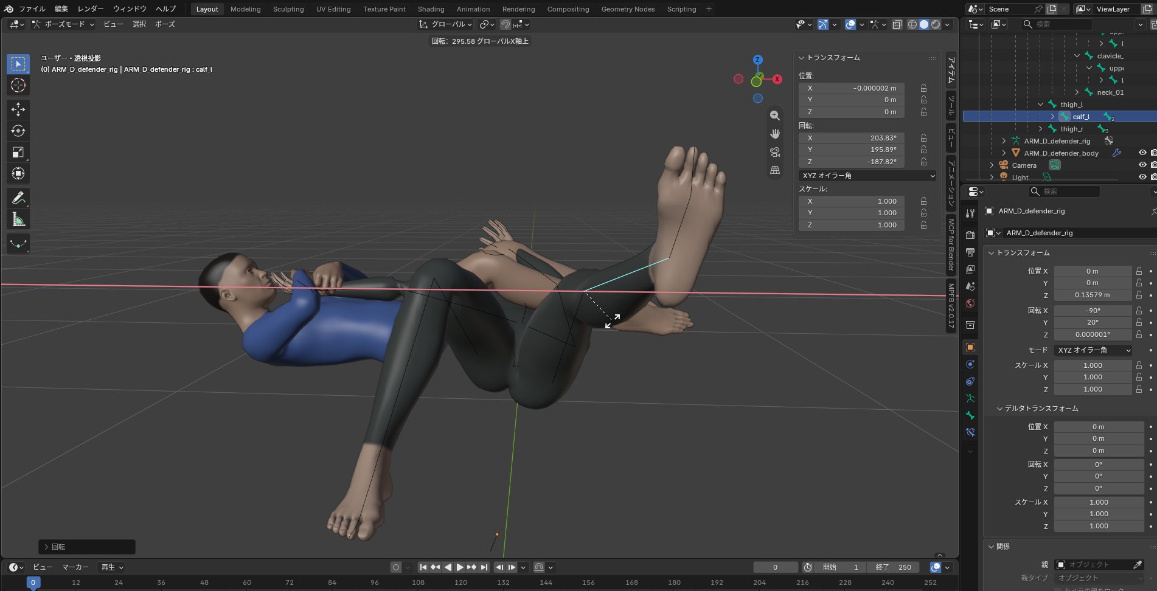Open the Render properties tab icon

970,235
